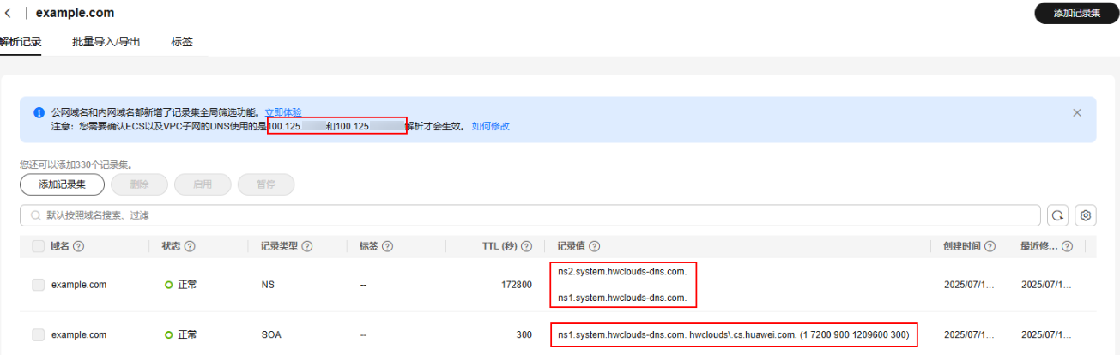1120x355 pixels.
Task: Open the 如何修改 link
Action: tap(491, 126)
